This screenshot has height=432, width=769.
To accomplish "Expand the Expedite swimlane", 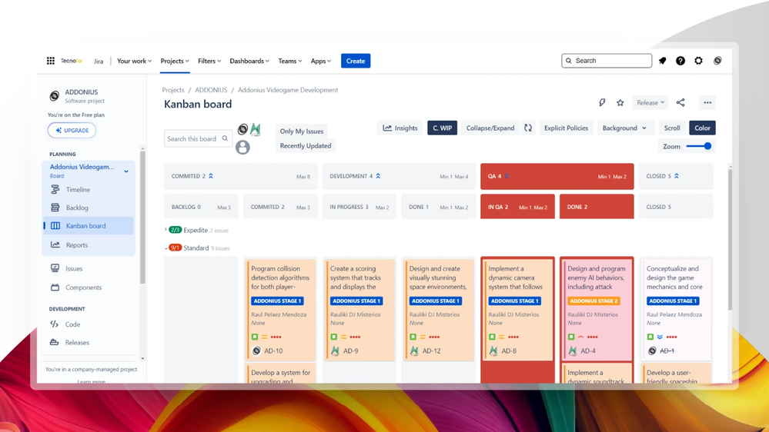I will tap(166, 230).
